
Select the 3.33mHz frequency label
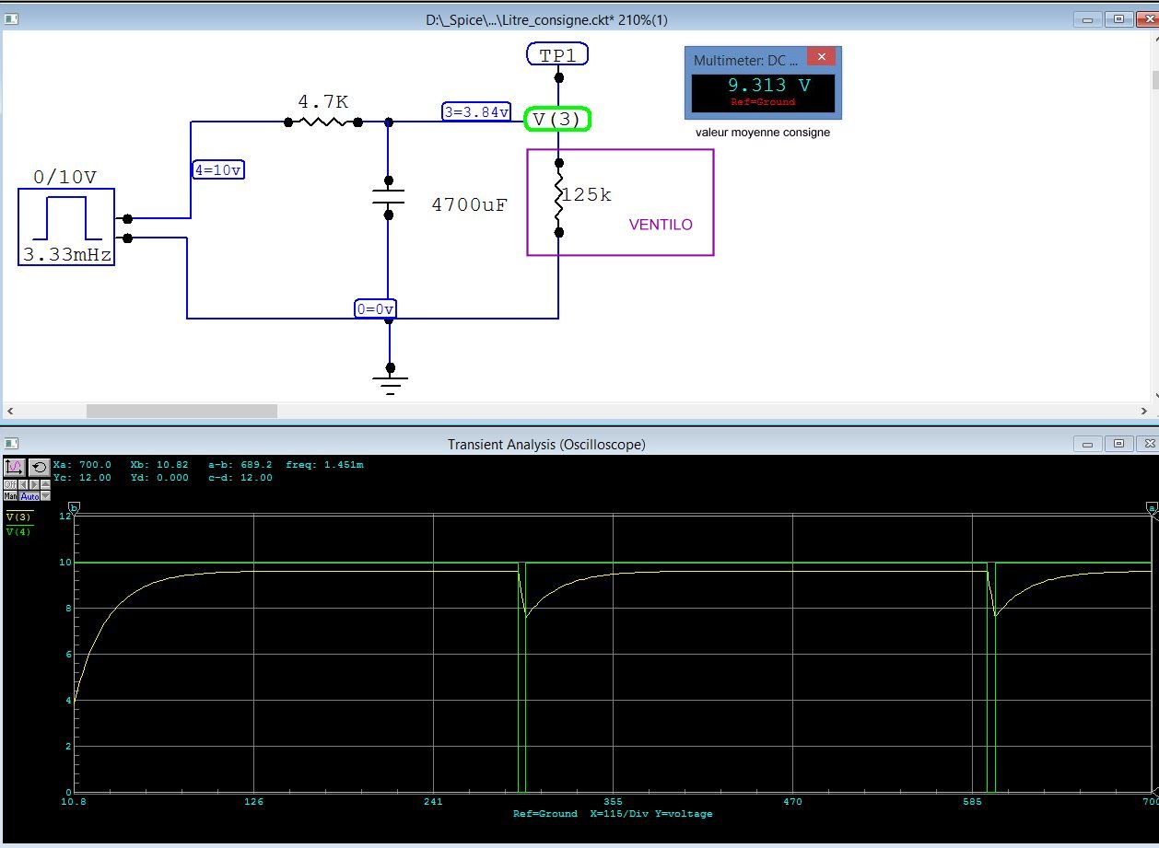(x=66, y=255)
